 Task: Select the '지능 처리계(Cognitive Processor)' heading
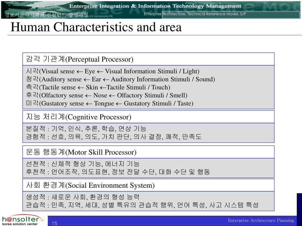click(78, 117)
